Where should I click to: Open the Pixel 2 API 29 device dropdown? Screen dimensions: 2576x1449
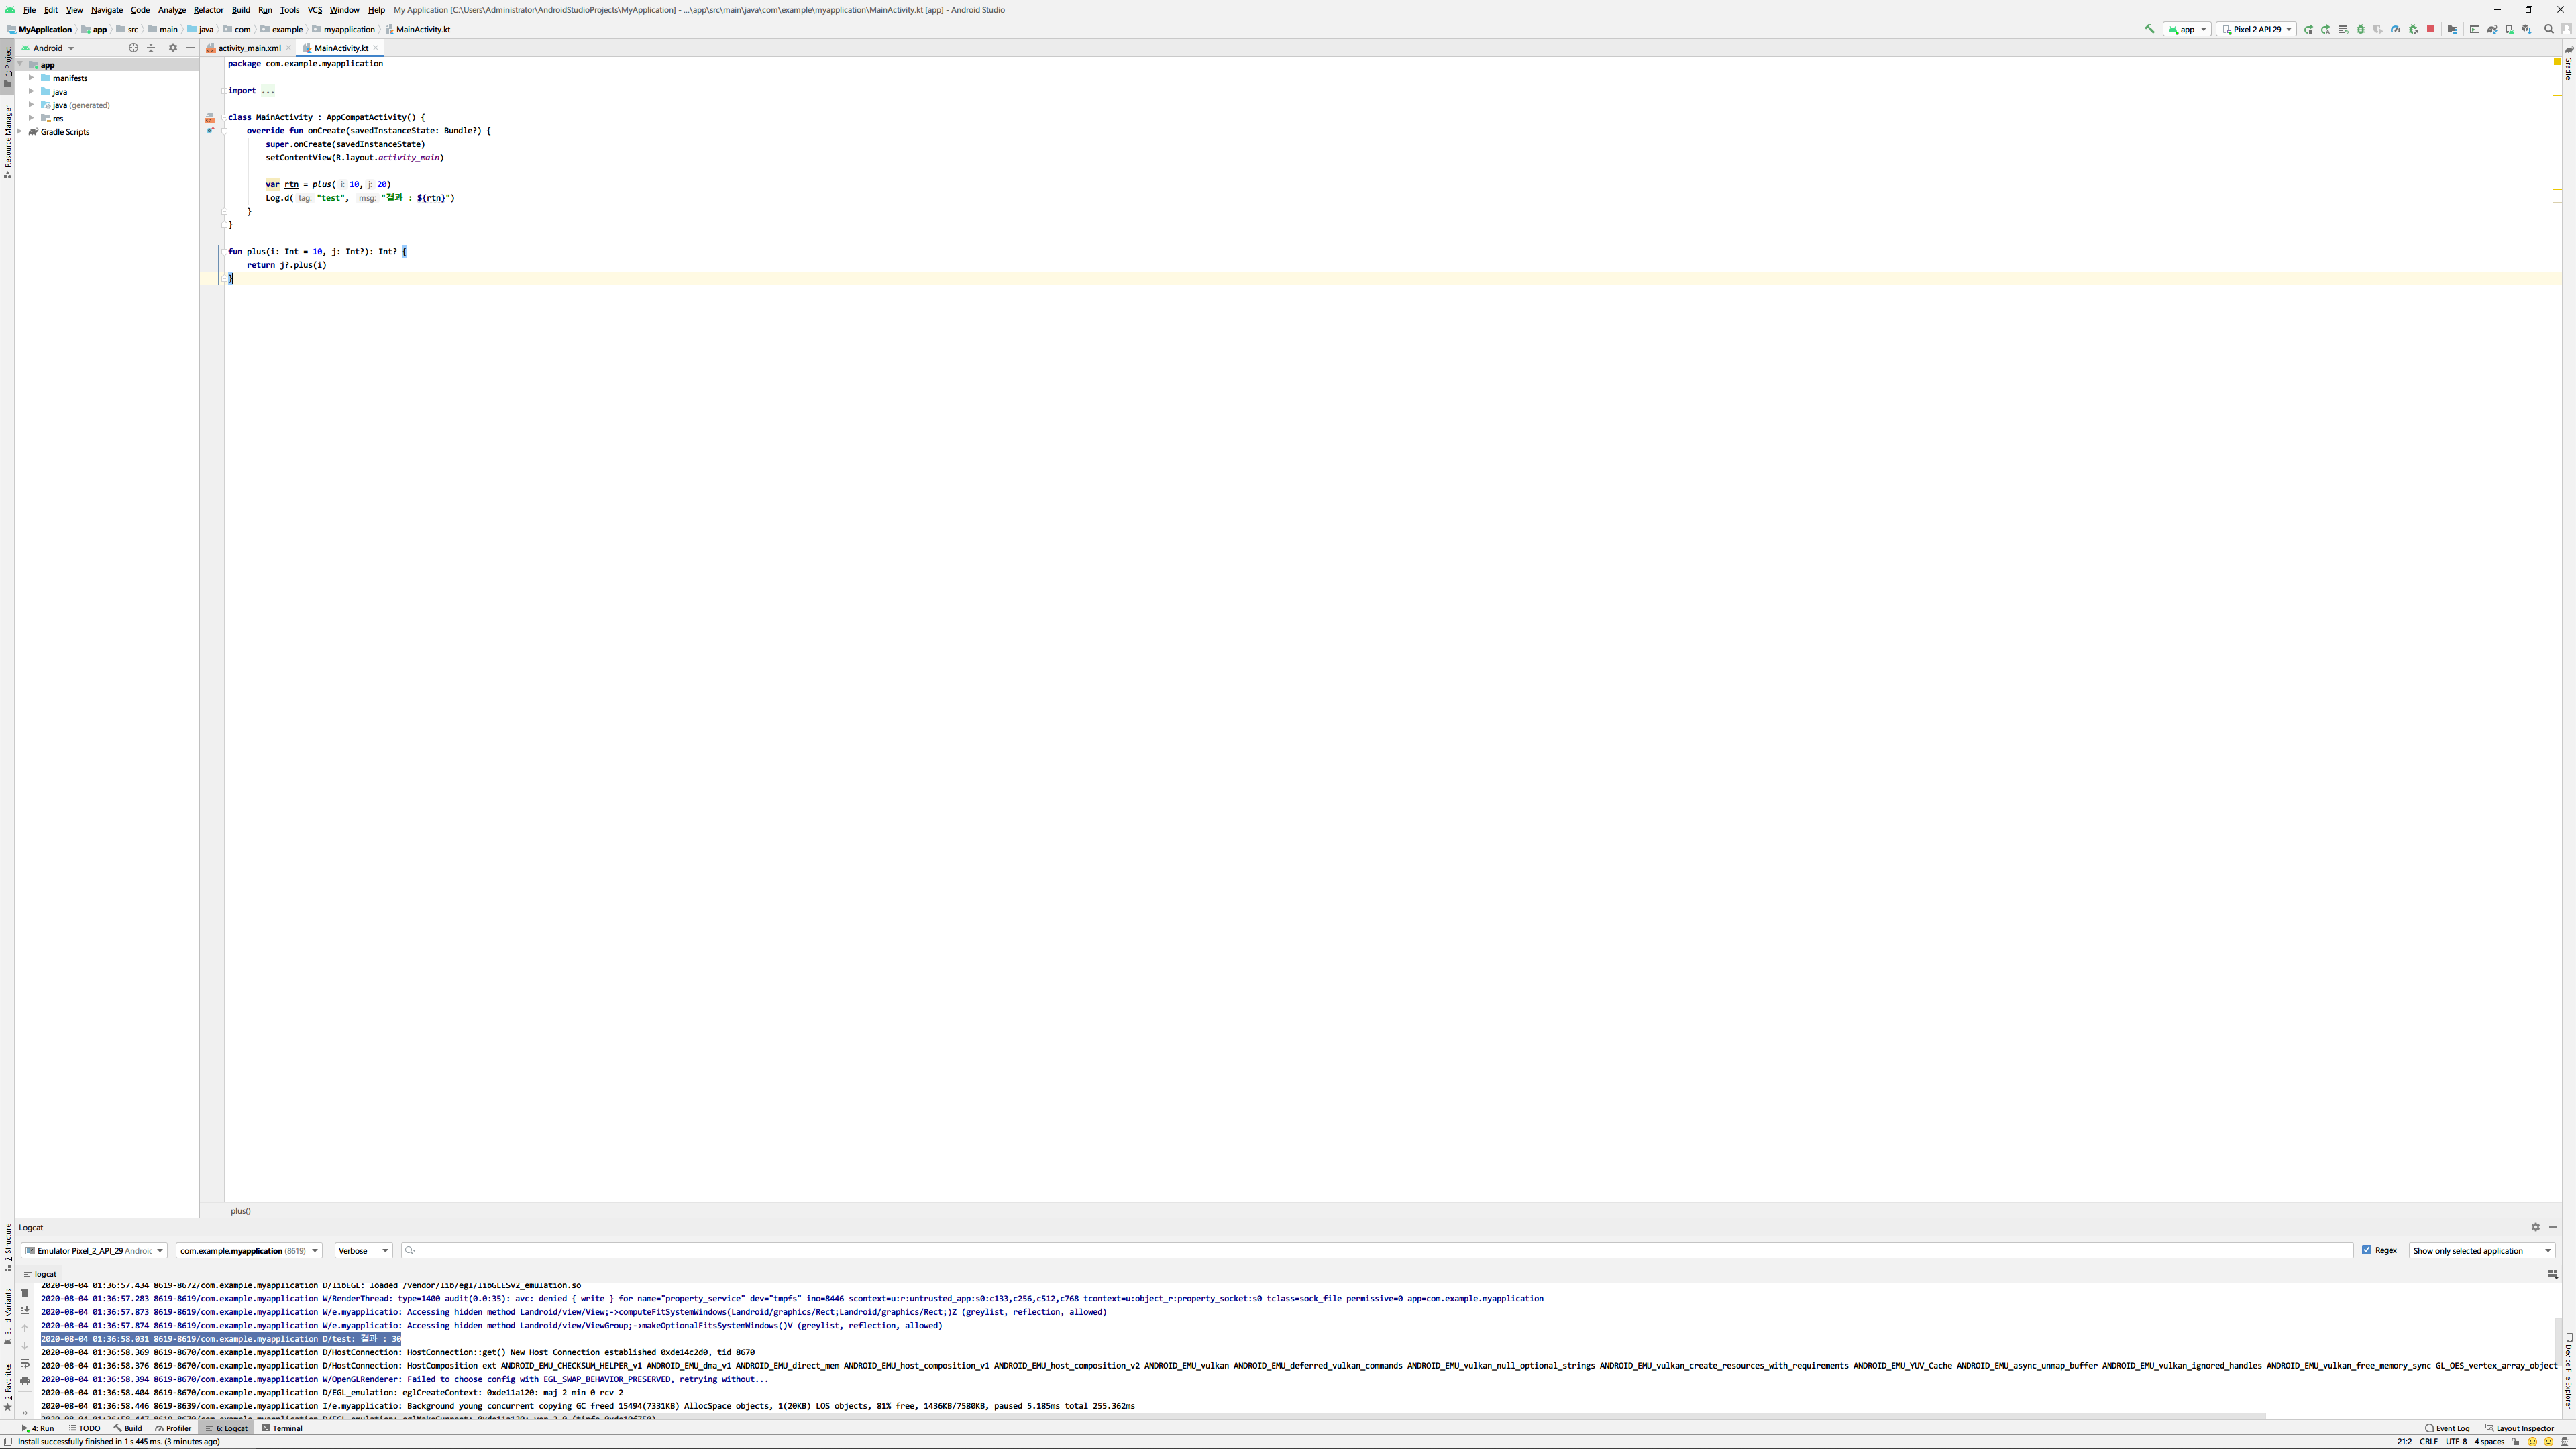pos(2256,29)
